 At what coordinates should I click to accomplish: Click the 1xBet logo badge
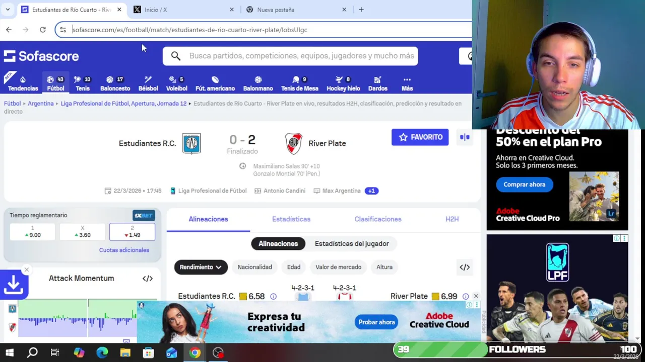(x=144, y=216)
